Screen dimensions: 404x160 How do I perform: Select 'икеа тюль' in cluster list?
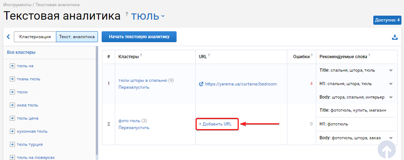[x=27, y=105]
